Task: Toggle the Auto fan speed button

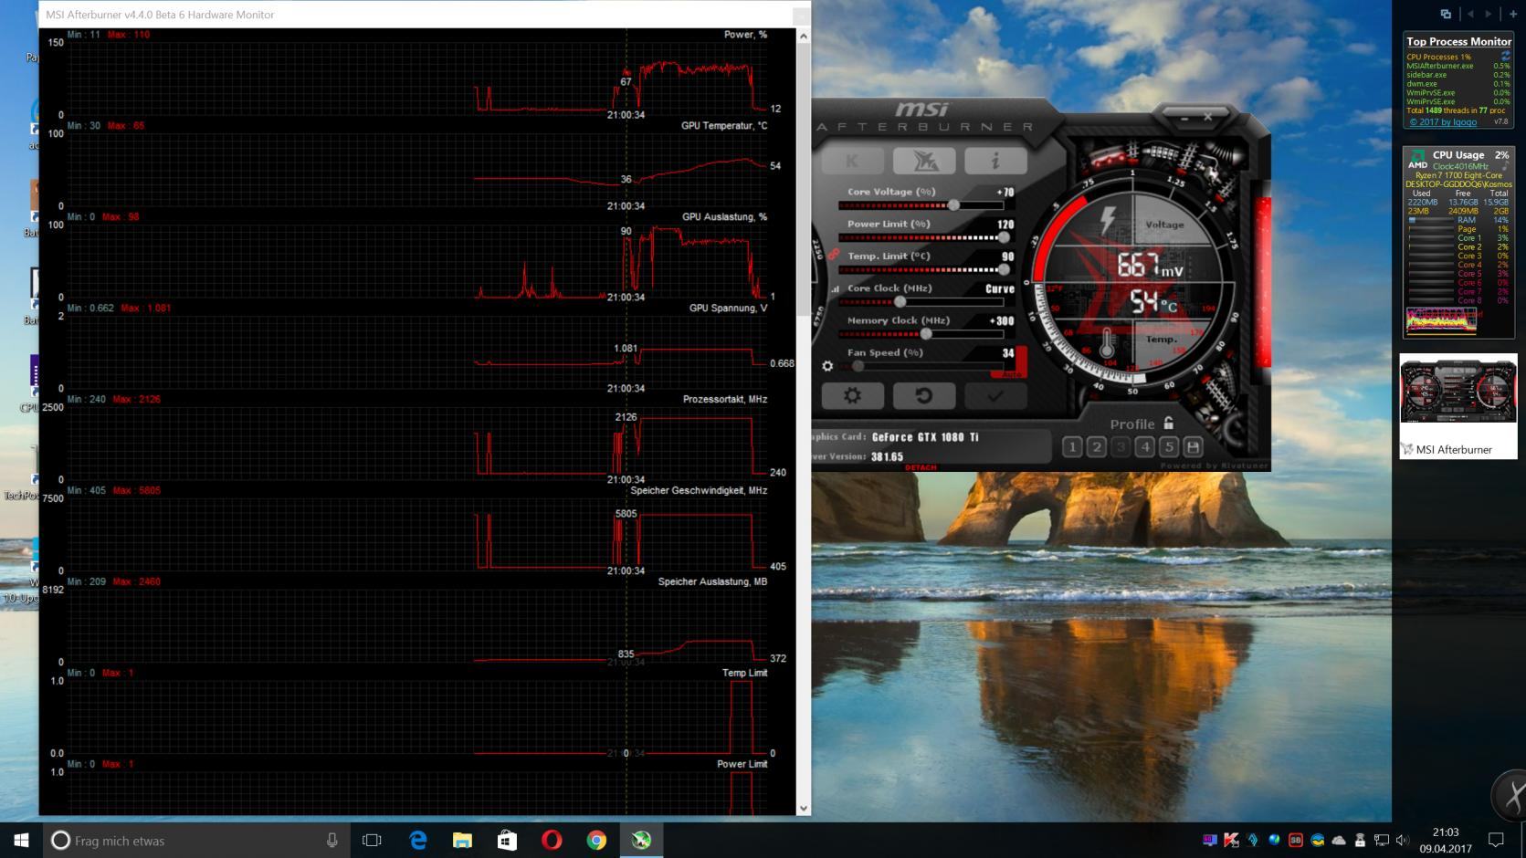Action: pos(1010,374)
